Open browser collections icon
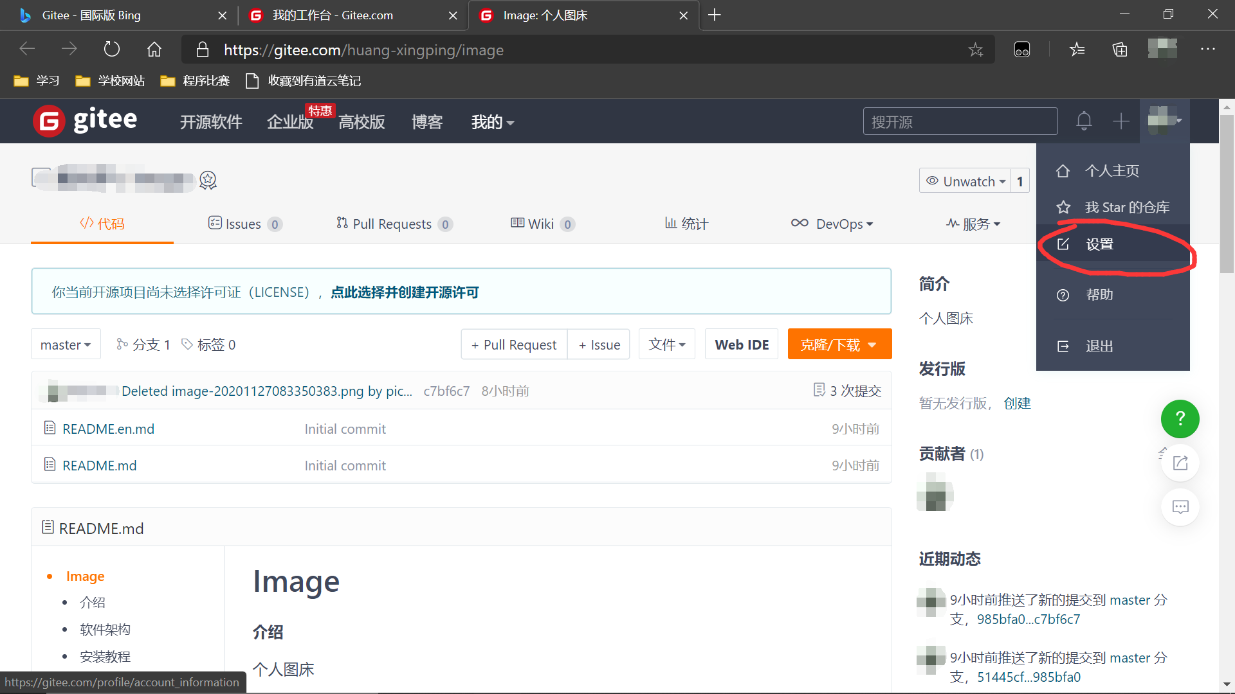Screen dimensions: 1235x694 click(x=1120, y=49)
